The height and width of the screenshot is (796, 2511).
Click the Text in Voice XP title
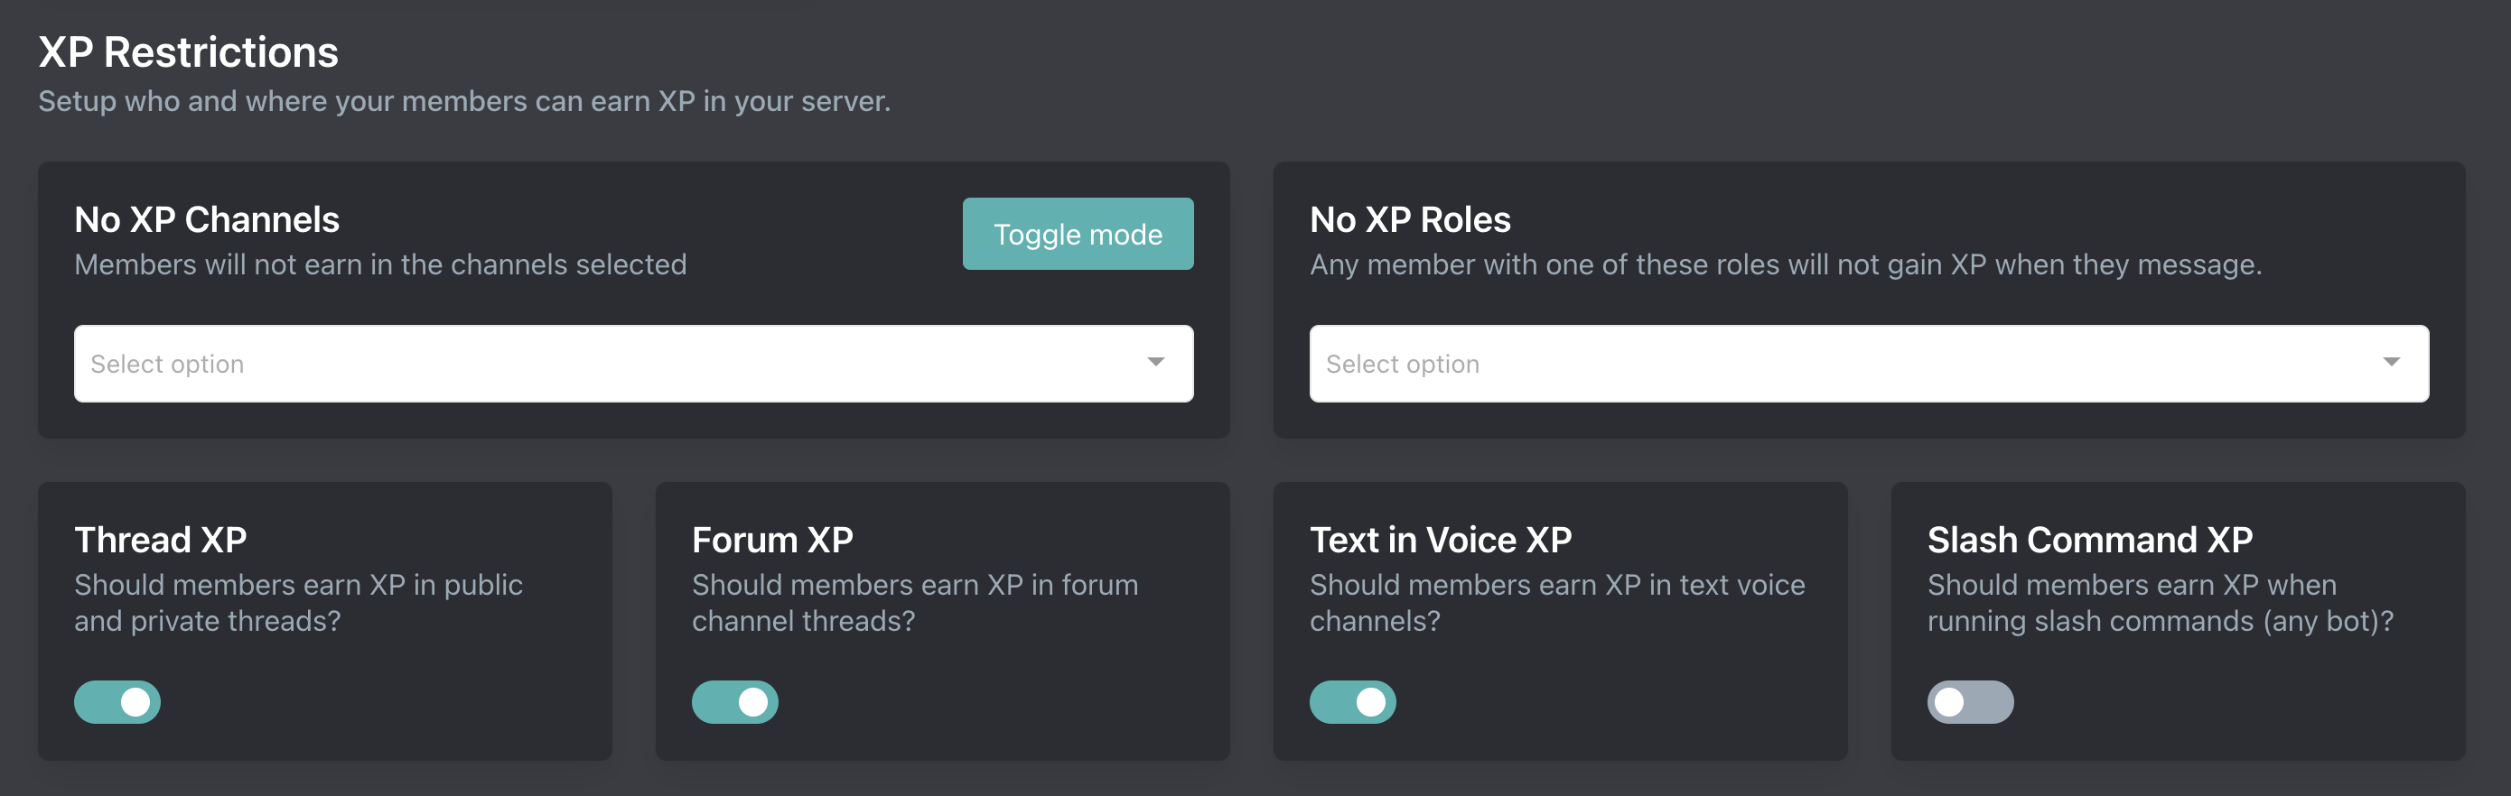pyautogui.click(x=1440, y=540)
